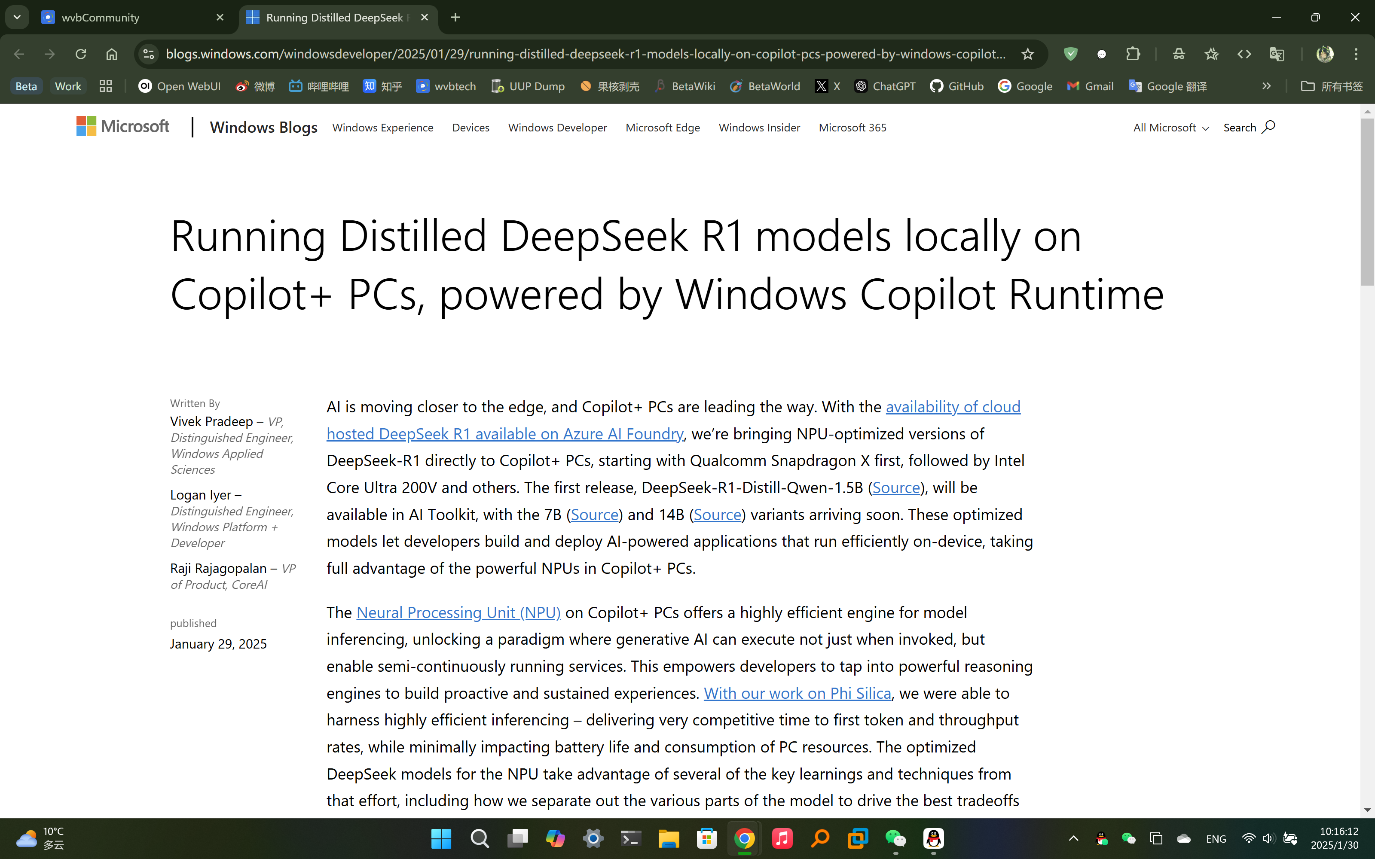Open the Azure AI Foundry DeepSeek R1 link
1375x859 pixels.
[504, 434]
